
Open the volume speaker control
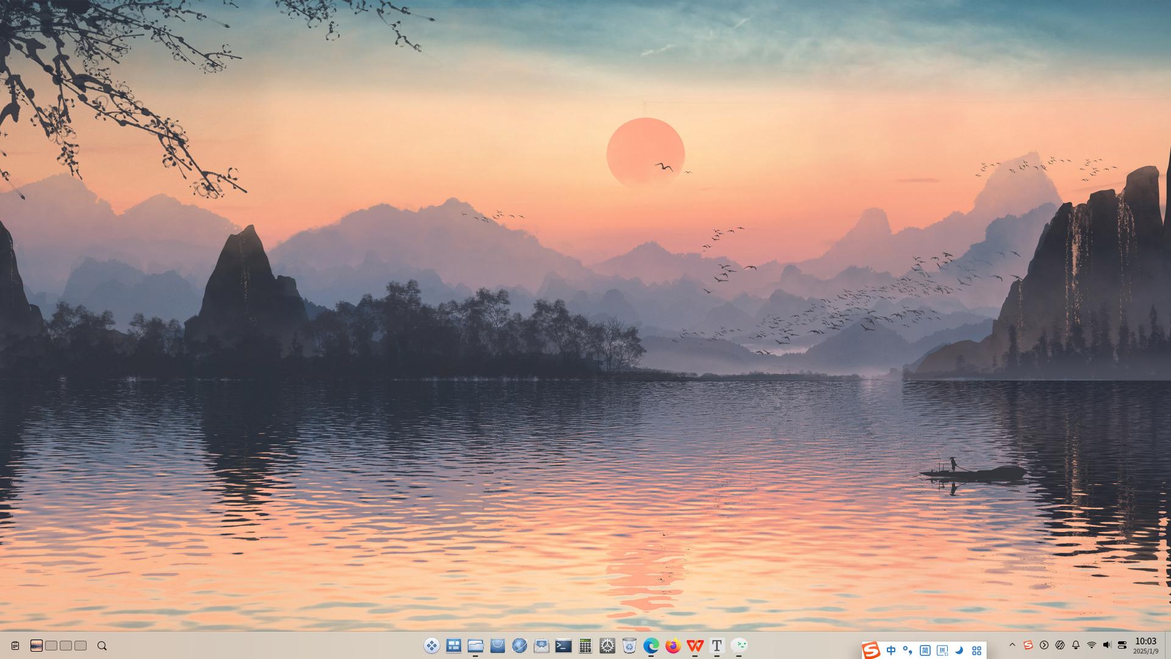[1107, 645]
